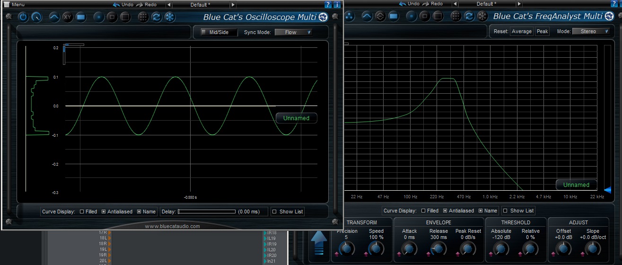Click the Precision knob in Transform

pos(347,247)
